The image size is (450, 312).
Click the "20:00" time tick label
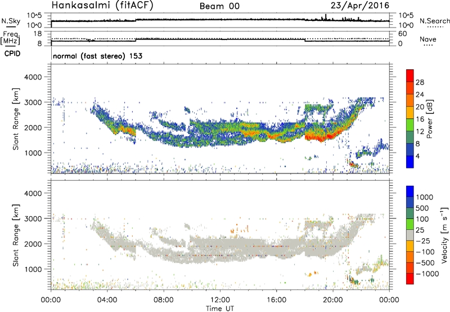click(x=332, y=300)
